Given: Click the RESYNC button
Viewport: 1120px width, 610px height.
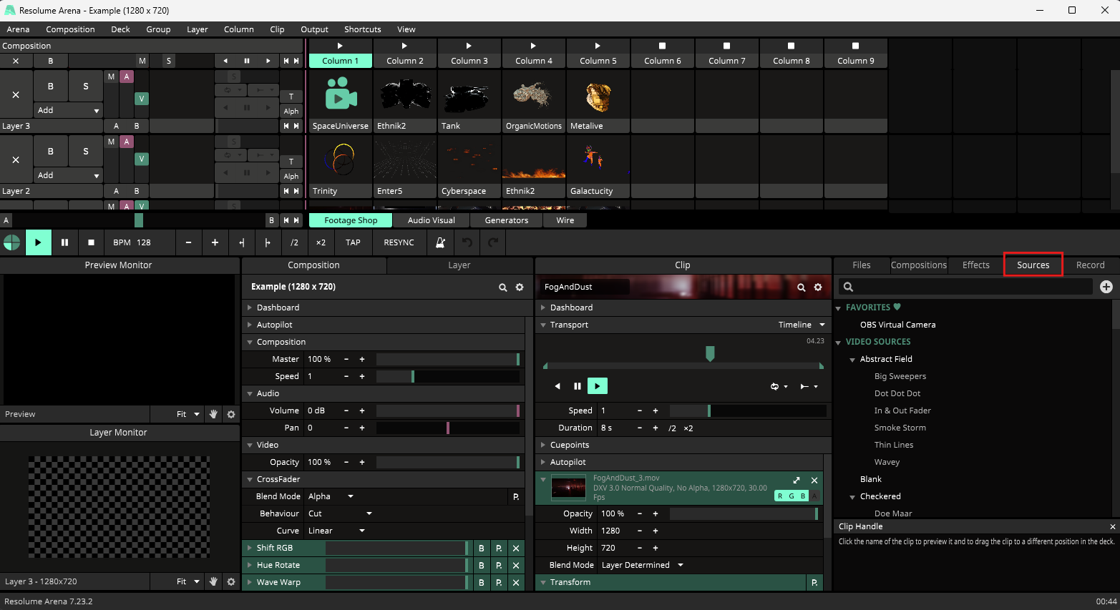Looking at the screenshot, I should click(399, 242).
